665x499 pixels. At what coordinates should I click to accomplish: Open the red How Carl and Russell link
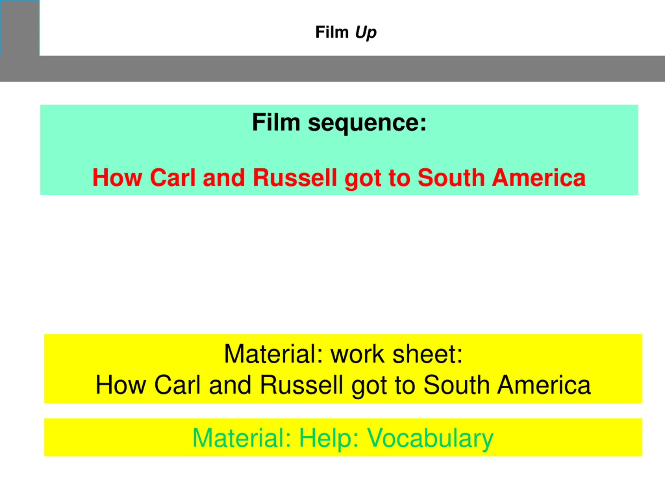click(x=339, y=178)
